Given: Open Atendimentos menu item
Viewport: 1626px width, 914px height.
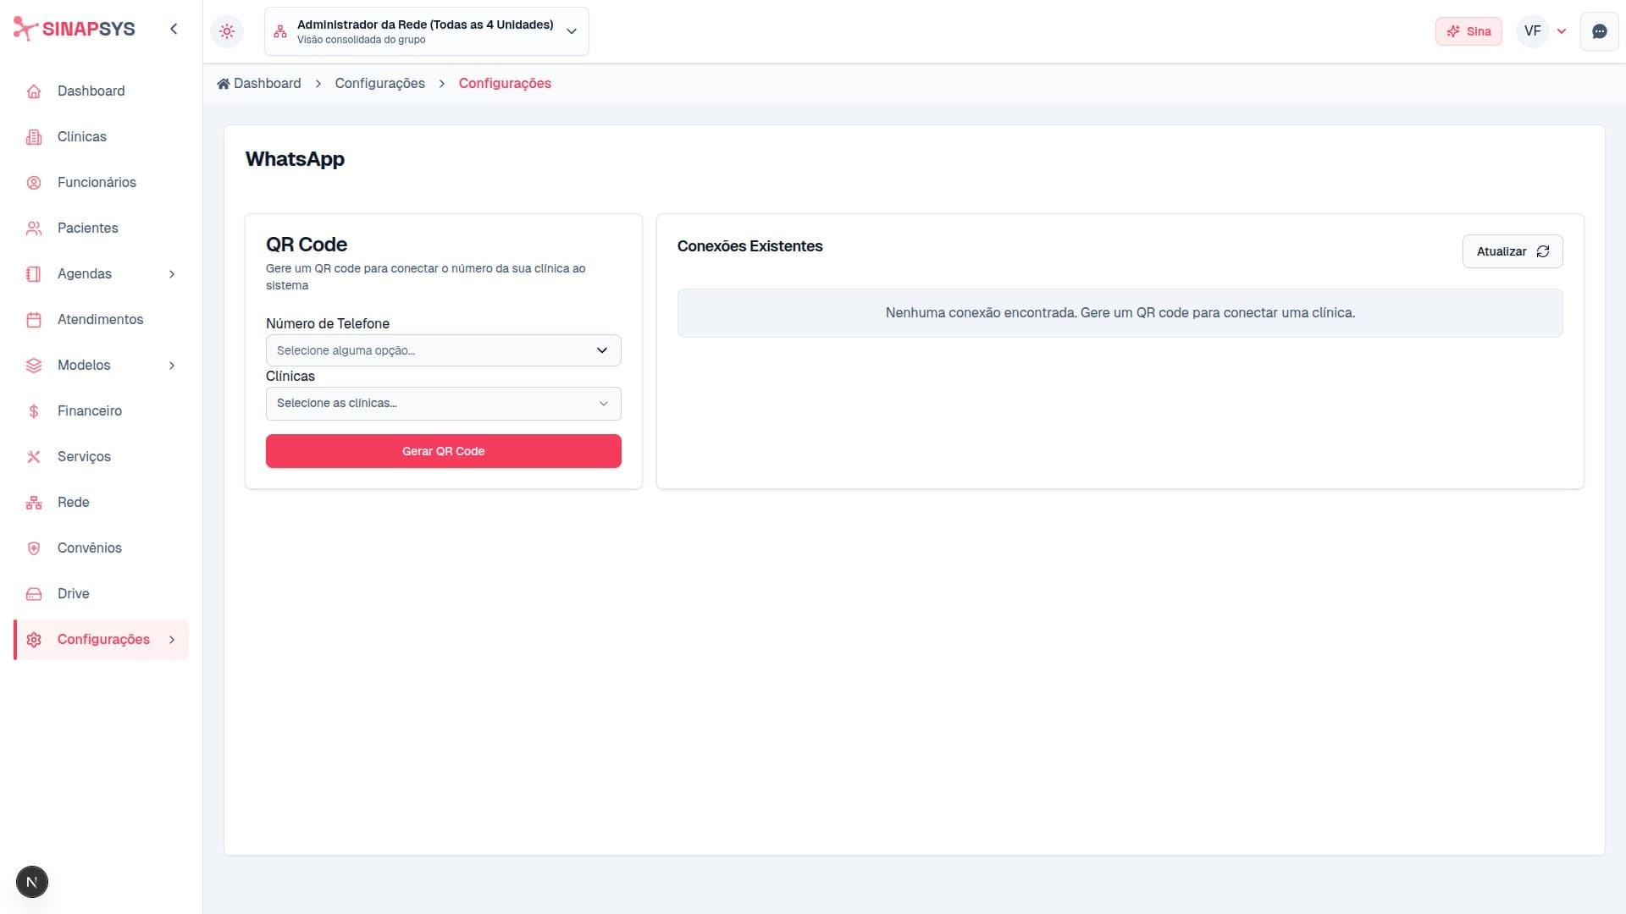Looking at the screenshot, I should [100, 320].
